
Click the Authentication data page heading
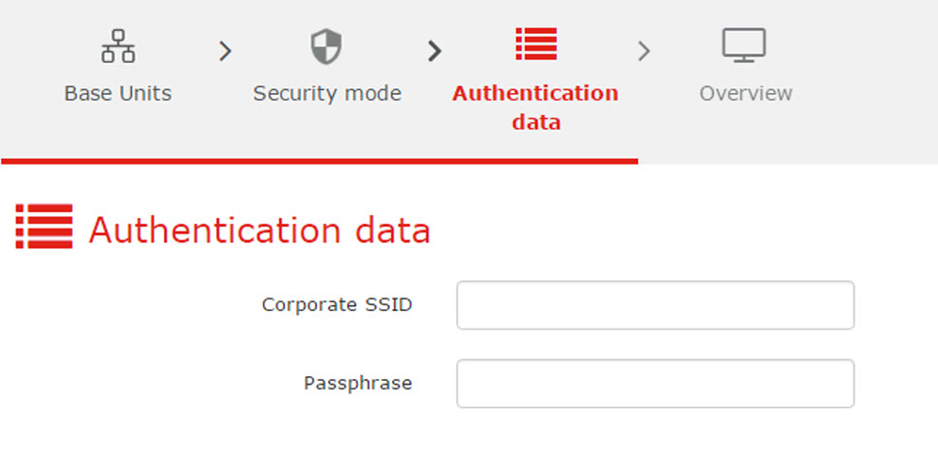(260, 230)
